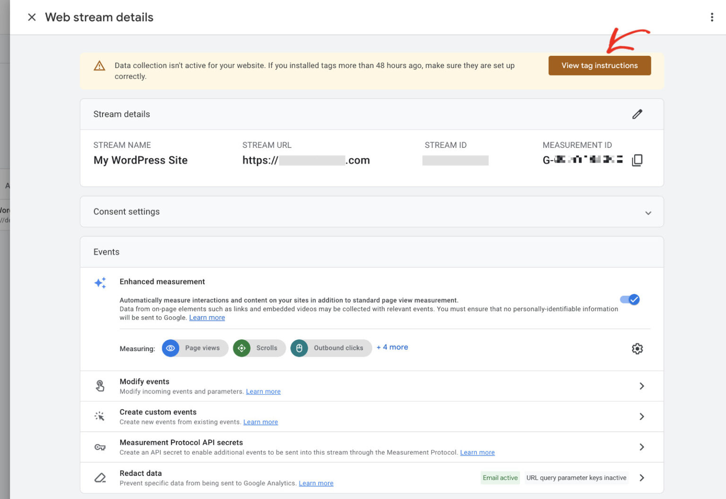Click the Redact data pencil icon
The height and width of the screenshot is (499, 726).
click(100, 477)
